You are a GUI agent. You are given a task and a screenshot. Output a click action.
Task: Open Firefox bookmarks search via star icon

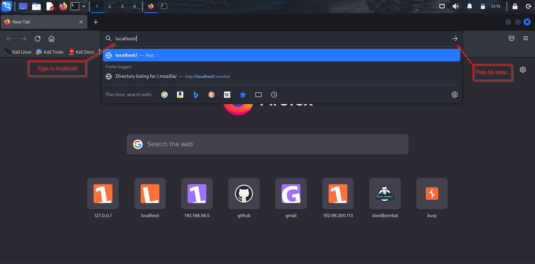[242, 94]
